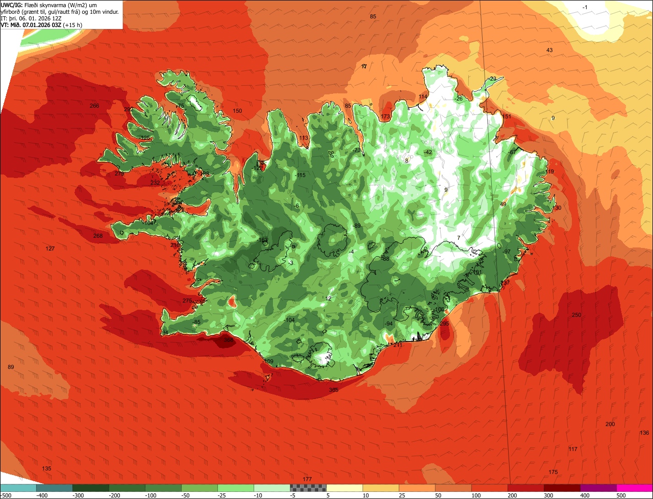
Task: Select the -300 darkest green legend swatch
Action: [x=91, y=488]
